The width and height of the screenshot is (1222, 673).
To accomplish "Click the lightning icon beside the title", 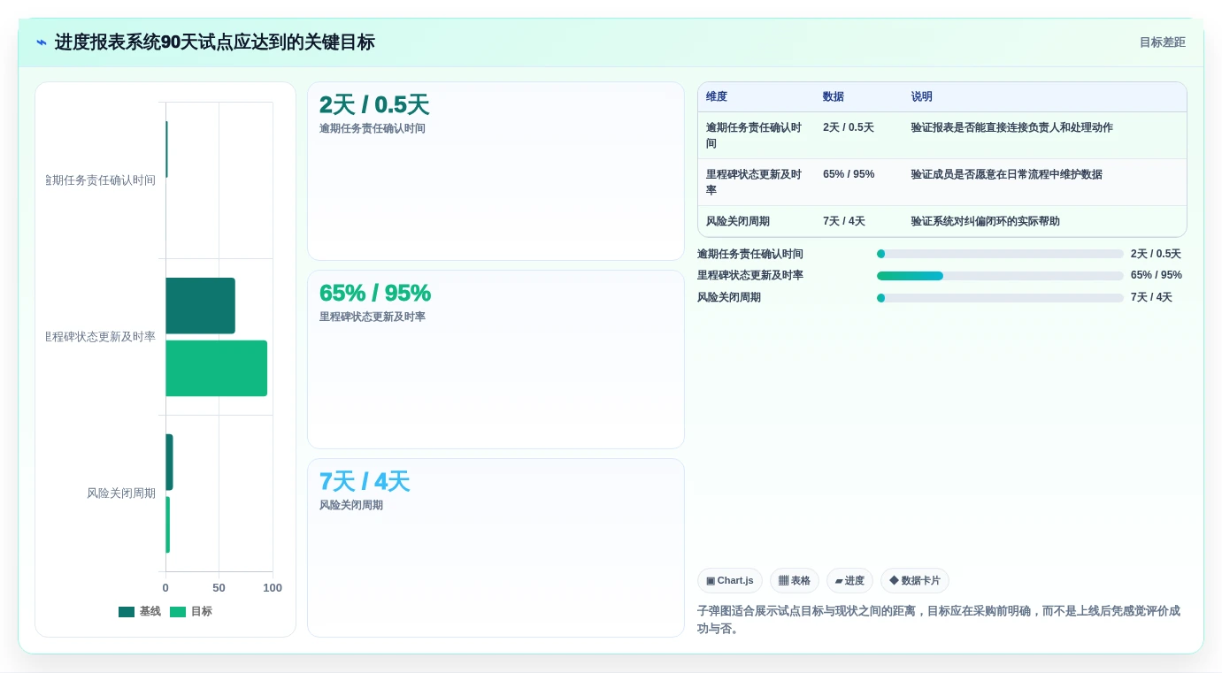I will click(42, 42).
